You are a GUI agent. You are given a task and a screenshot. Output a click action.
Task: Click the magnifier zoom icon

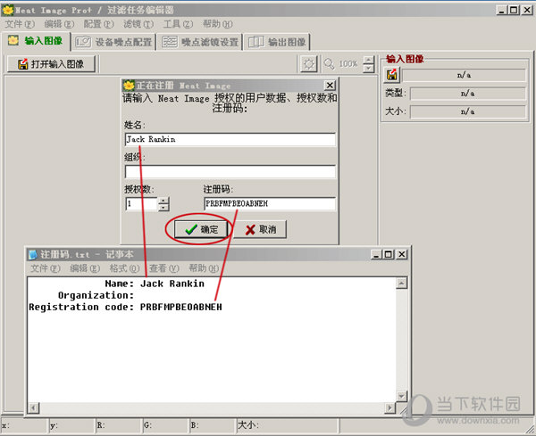click(x=329, y=64)
